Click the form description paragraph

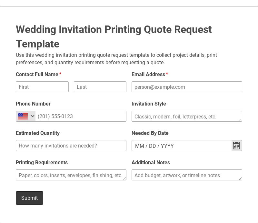[x=116, y=59]
